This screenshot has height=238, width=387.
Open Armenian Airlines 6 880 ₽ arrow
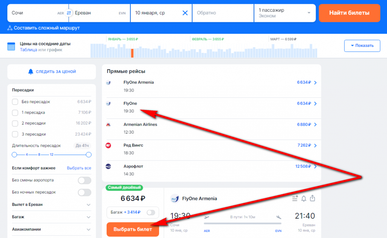pos(315,124)
